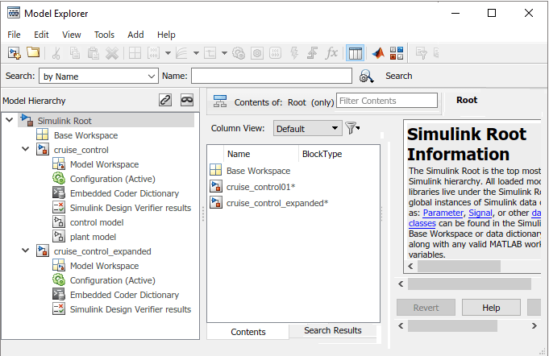This screenshot has width=549, height=356.
Task: Follow the Signal hyperlink
Action: [480, 213]
